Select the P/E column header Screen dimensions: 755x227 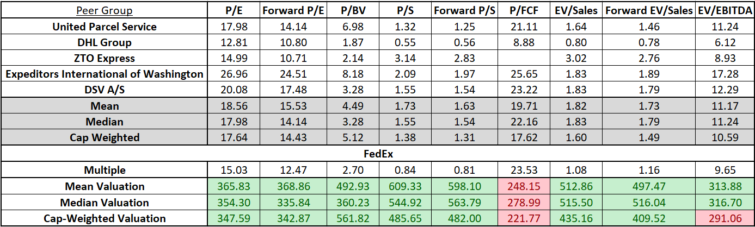[x=234, y=10]
